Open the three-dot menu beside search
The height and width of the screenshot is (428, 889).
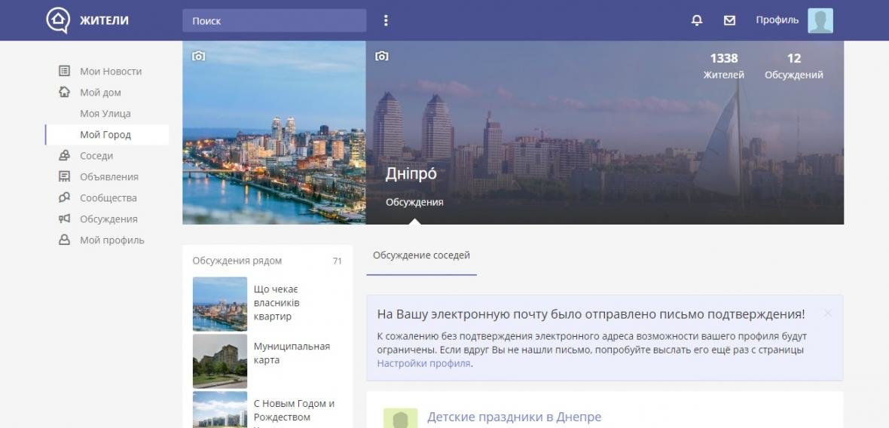(x=386, y=20)
